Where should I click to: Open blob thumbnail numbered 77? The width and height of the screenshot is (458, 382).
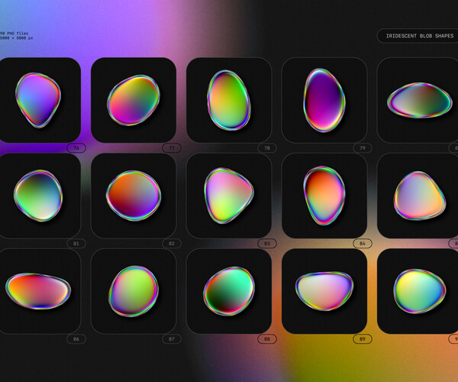tap(134, 100)
